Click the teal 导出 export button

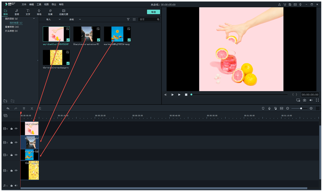[x=153, y=12]
